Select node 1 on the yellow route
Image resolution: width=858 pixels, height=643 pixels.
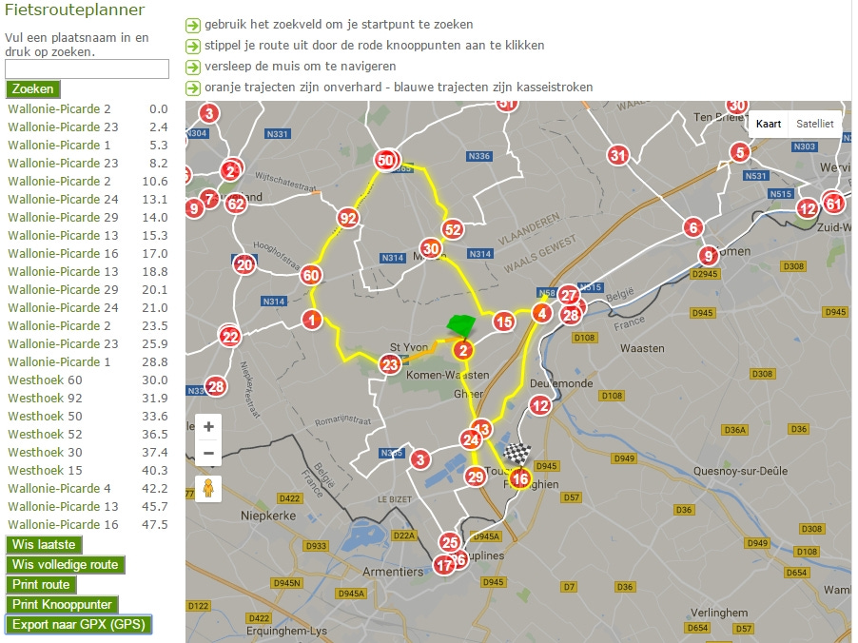(x=312, y=320)
